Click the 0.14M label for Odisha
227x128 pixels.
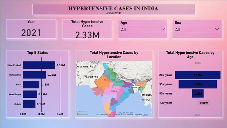[x=41, y=104]
